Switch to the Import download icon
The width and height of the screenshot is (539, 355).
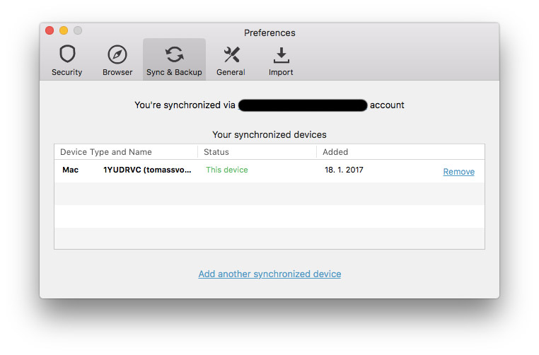(281, 55)
